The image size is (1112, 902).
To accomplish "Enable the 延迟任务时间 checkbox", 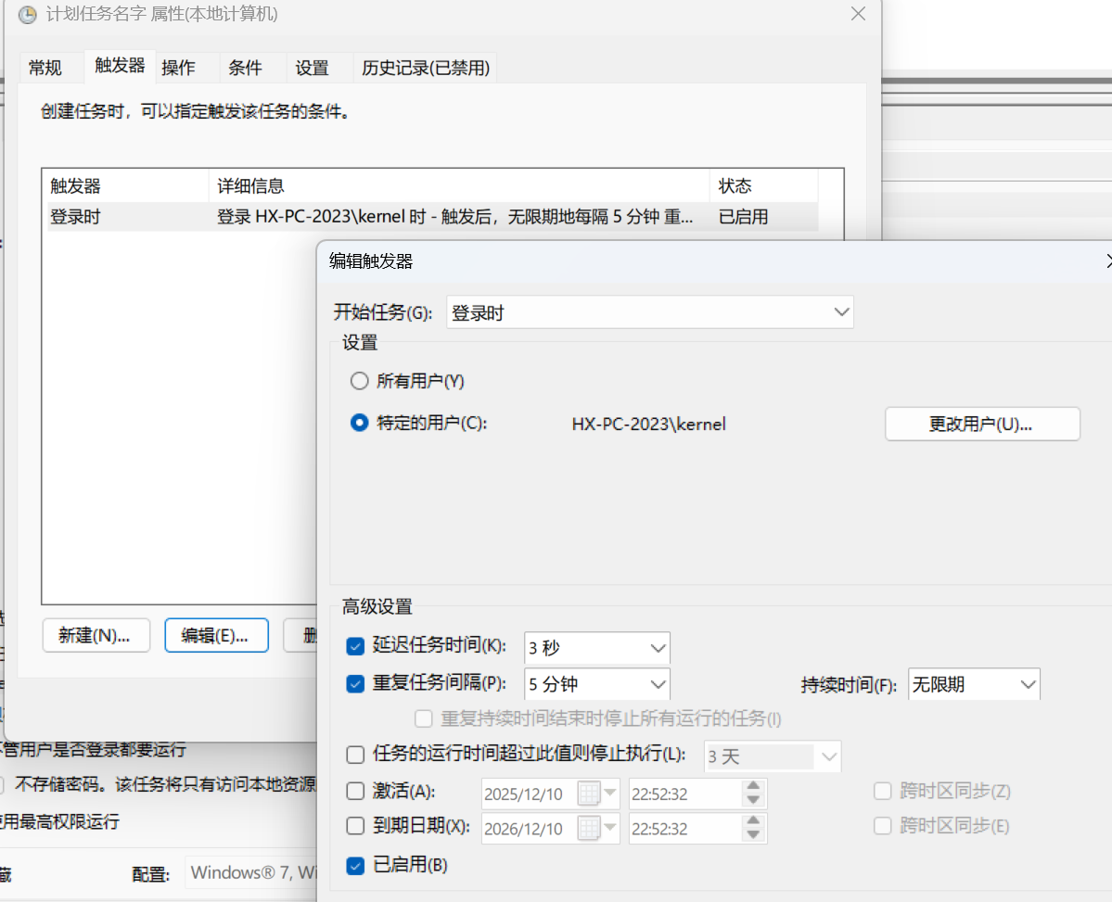I will [355, 647].
